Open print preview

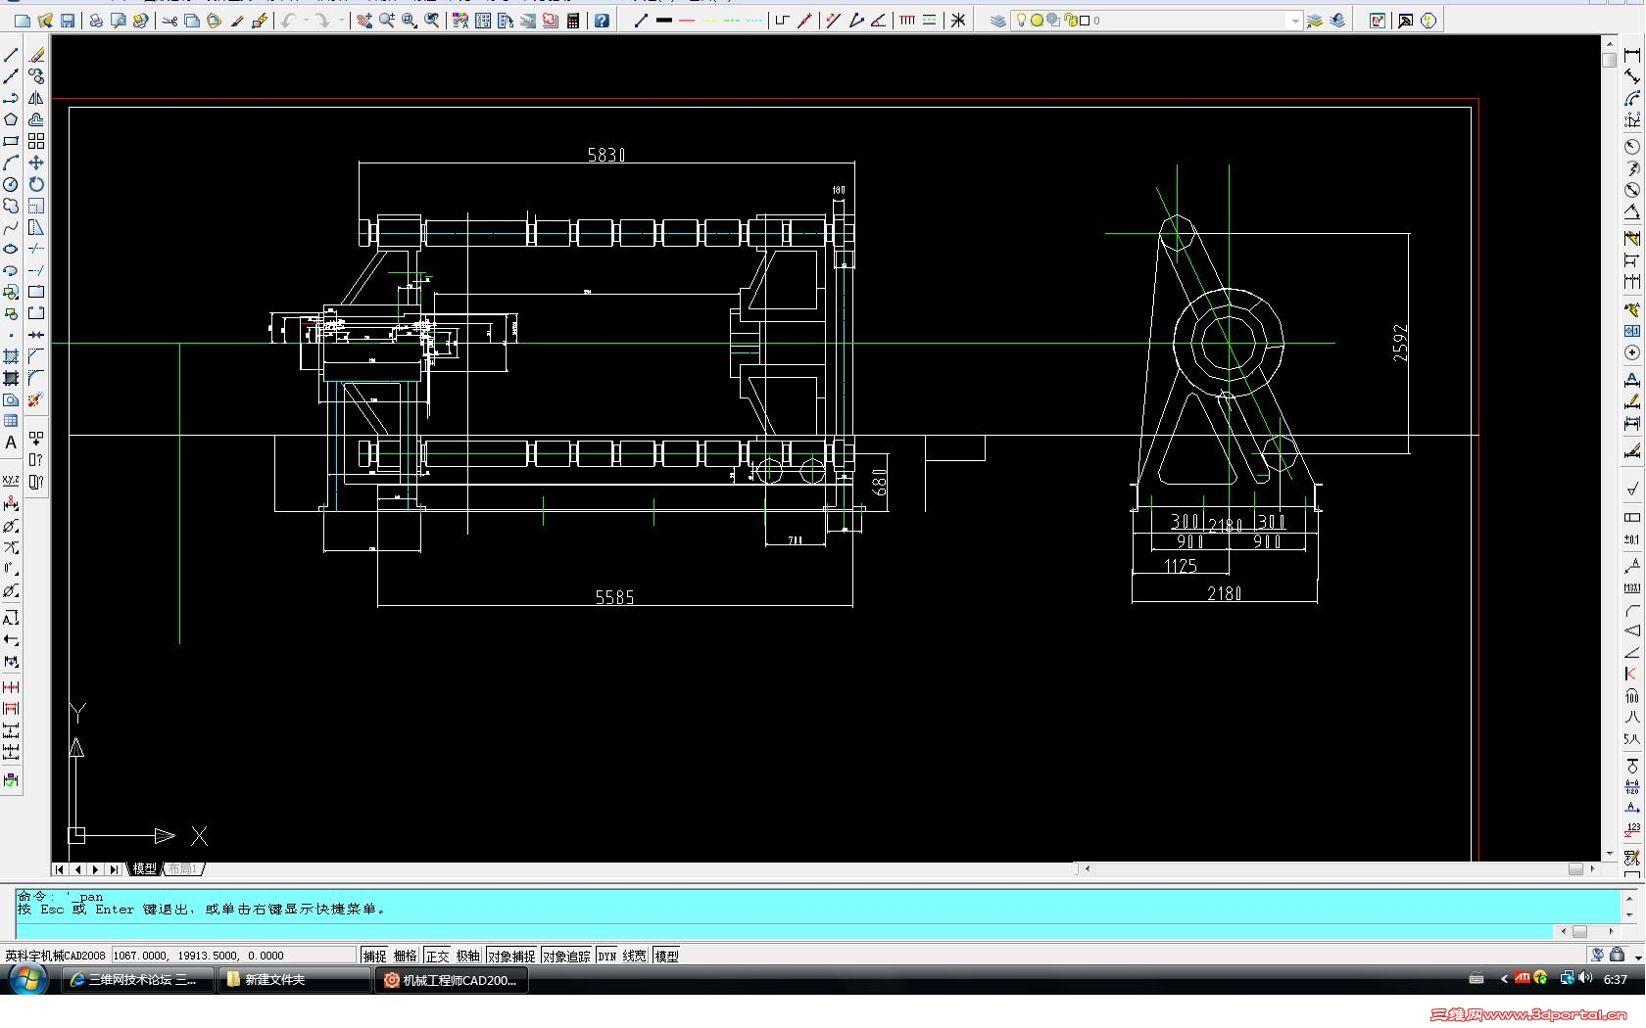click(x=119, y=21)
